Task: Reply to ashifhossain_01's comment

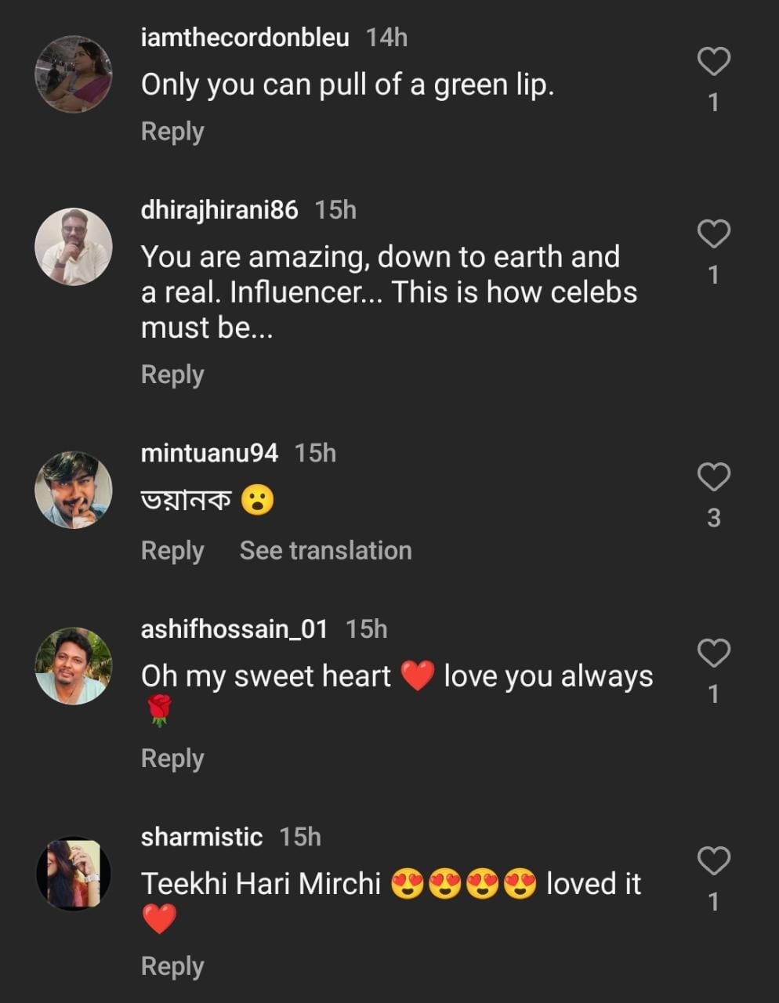Action: 172,759
